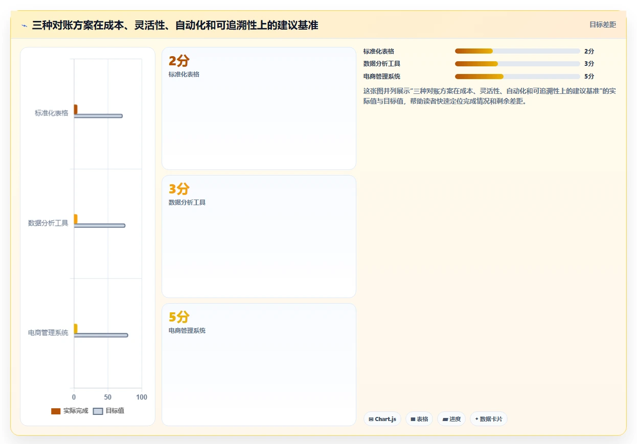This screenshot has height=444, width=637.
Task: Click the 数据分析工具 target bar in the chart
Action: 100,226
